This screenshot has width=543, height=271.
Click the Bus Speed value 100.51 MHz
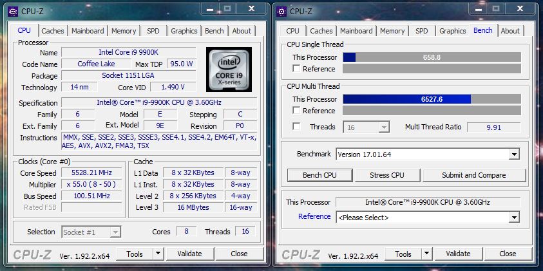tap(91, 196)
